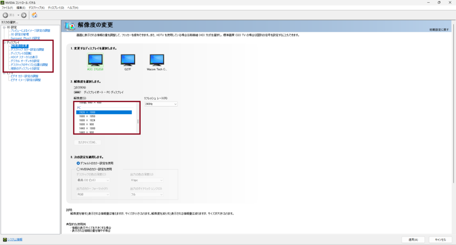Choose 1680 × 1050 in resolution list
This screenshot has height=245, width=456.
point(87,116)
